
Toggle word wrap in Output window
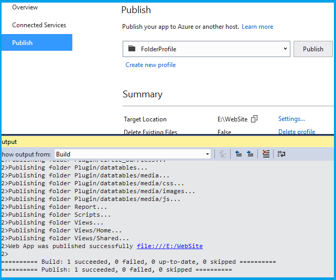(281, 154)
